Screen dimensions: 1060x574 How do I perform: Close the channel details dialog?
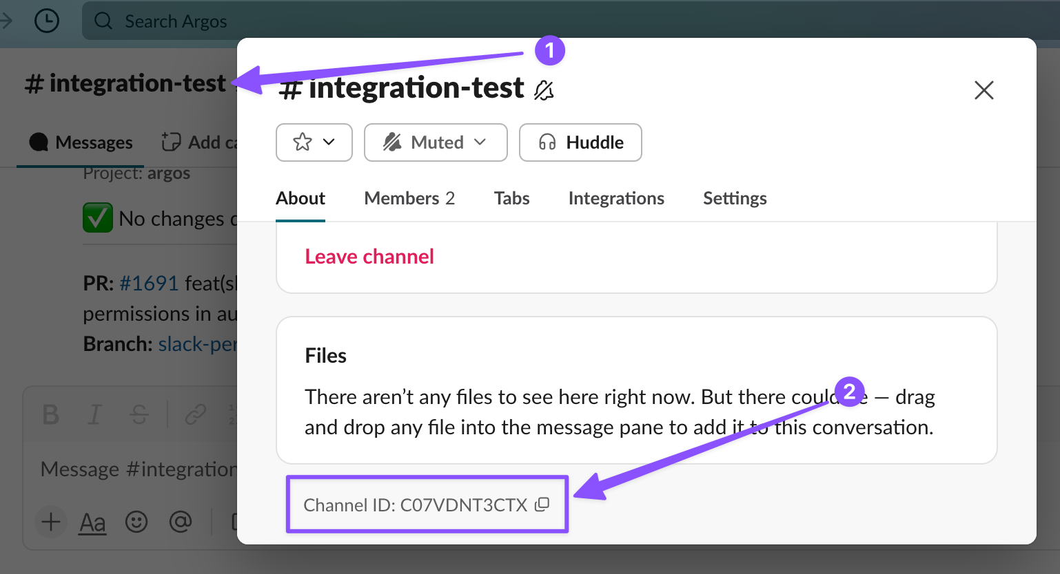pos(983,90)
